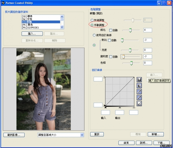Screen dimensions: 173x148
Task: Click the 亮度 value field showing 0
Action: pos(148,50)
